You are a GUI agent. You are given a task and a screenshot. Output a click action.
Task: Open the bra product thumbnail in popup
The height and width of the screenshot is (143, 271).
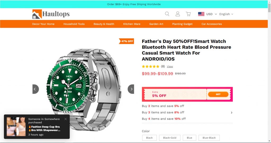coord(16,127)
